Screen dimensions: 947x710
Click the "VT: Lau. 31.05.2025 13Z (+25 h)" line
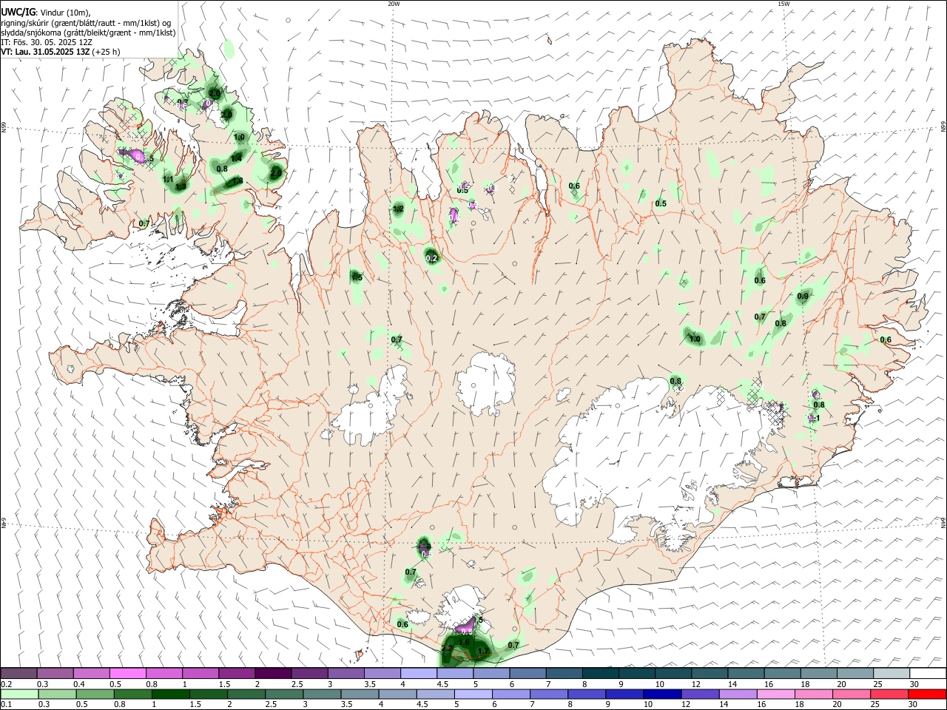pyautogui.click(x=60, y=52)
